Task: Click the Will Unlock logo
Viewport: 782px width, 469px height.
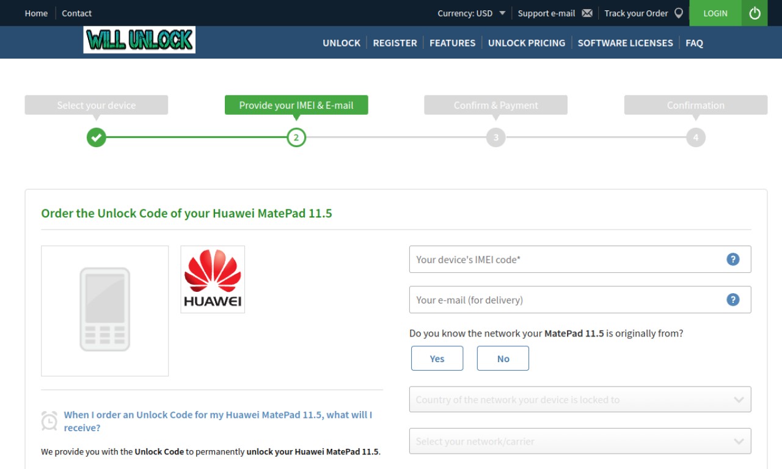Action: point(139,40)
